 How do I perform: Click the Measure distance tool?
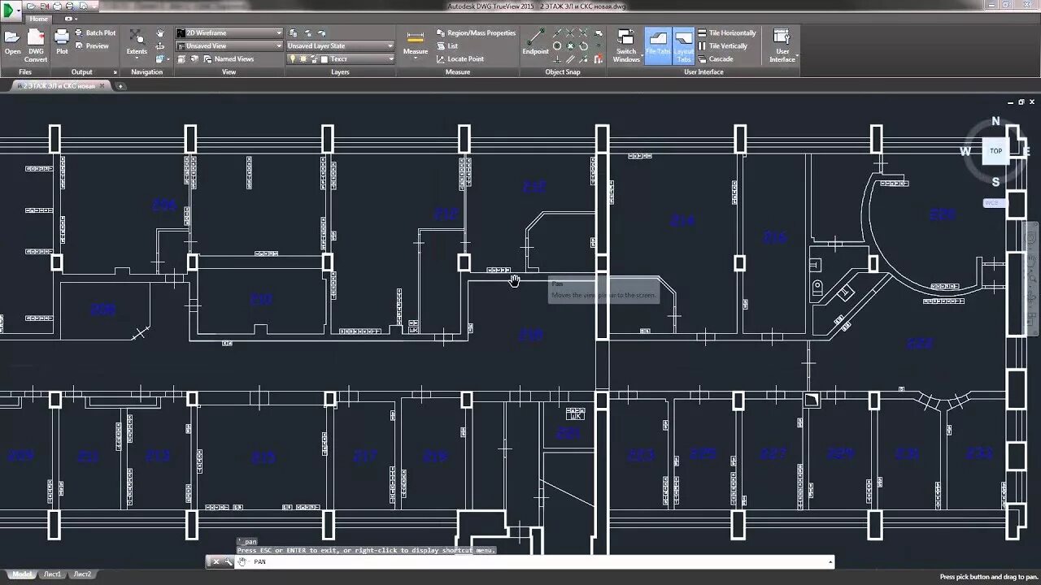(x=415, y=43)
